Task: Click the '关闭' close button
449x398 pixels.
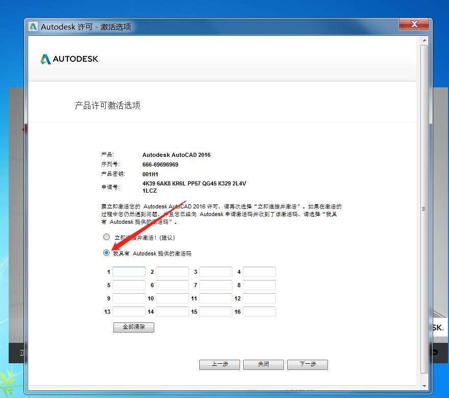Action: (x=263, y=364)
